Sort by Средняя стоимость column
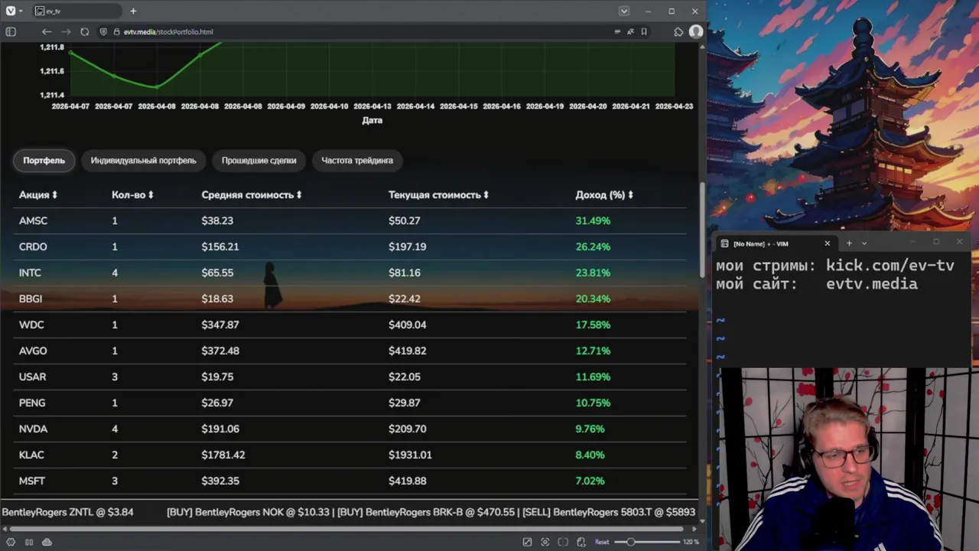 (252, 195)
